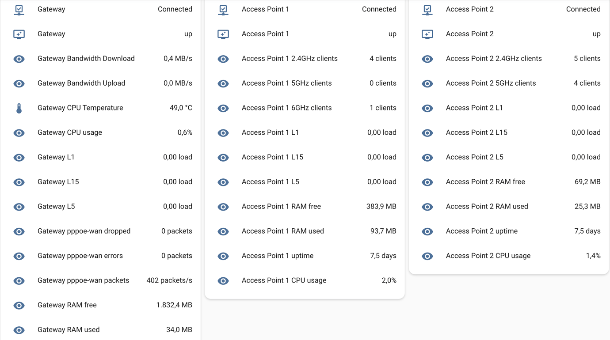This screenshot has width=610, height=340.
Task: Click the Access Point 2 connectivity monitor icon
Action: point(428,9)
